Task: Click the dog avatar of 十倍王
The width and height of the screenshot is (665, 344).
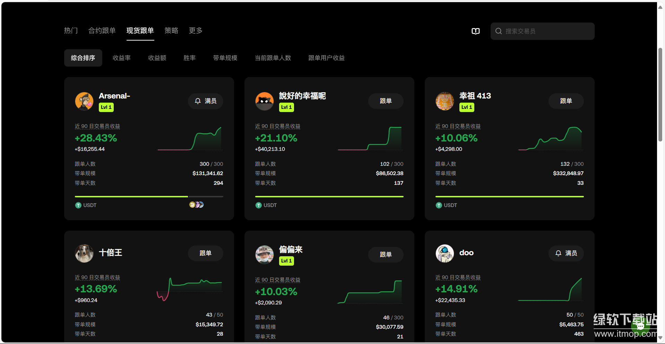Action: pos(84,253)
